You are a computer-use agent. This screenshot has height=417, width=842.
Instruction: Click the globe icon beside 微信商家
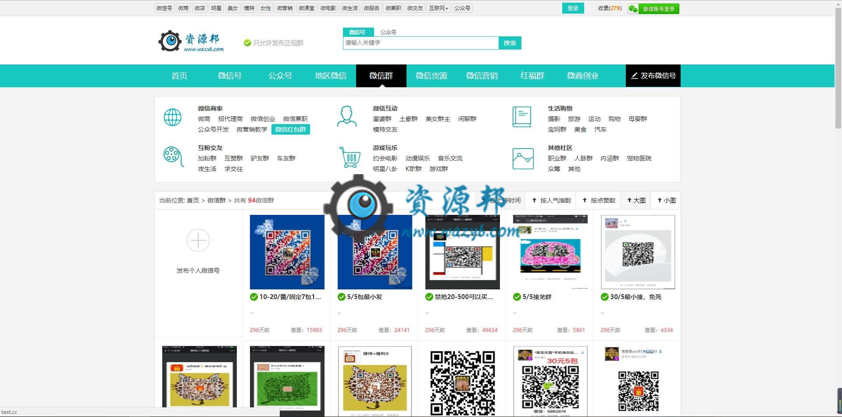[172, 118]
